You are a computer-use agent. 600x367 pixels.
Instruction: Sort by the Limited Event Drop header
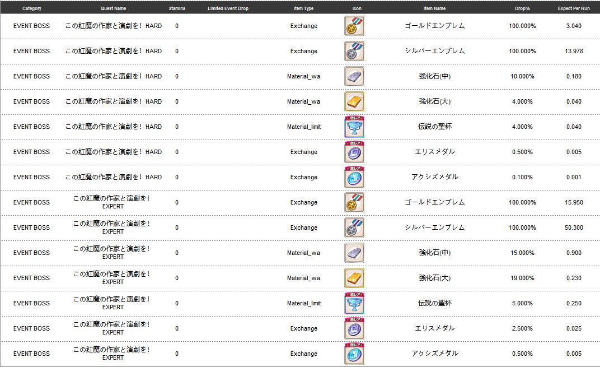[x=228, y=8]
